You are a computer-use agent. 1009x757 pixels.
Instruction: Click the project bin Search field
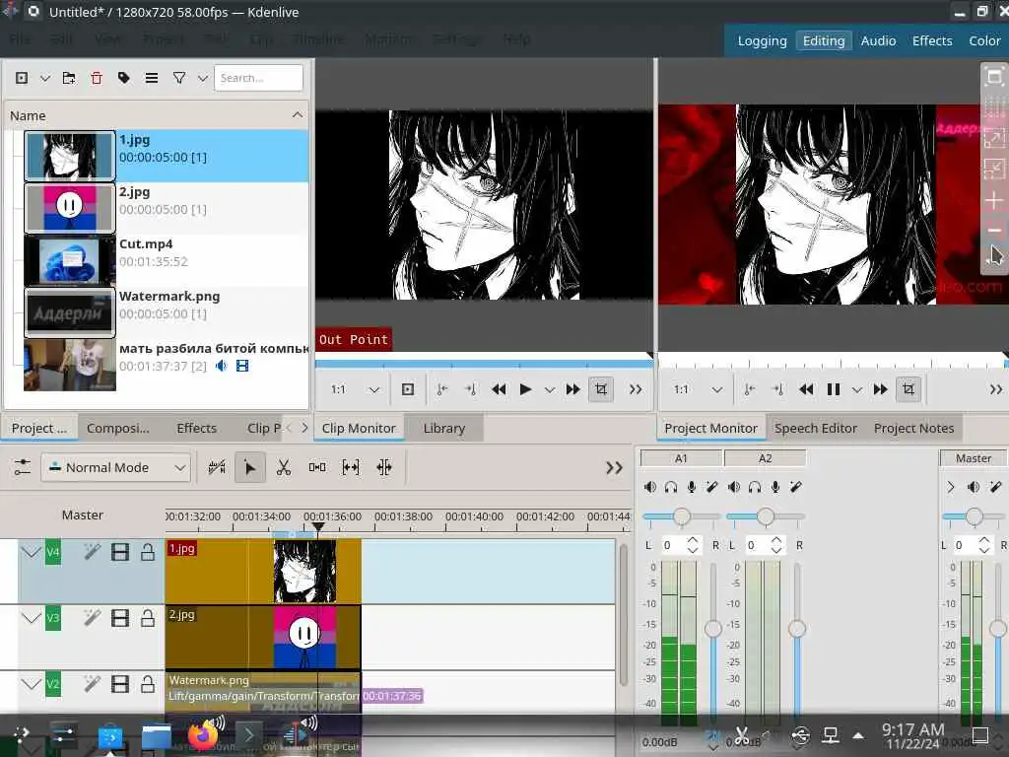(x=258, y=78)
